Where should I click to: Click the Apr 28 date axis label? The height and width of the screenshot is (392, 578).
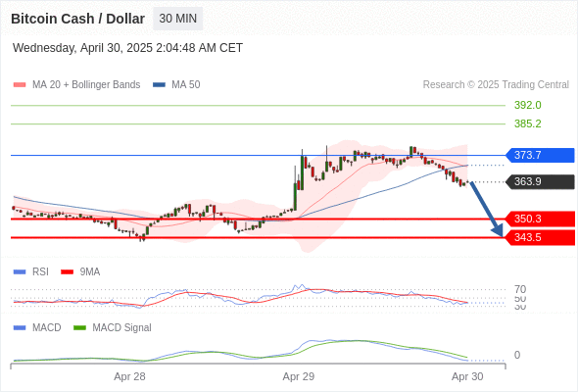[x=129, y=376]
